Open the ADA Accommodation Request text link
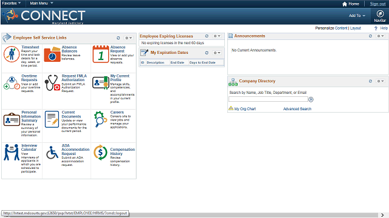 (x=75, y=150)
